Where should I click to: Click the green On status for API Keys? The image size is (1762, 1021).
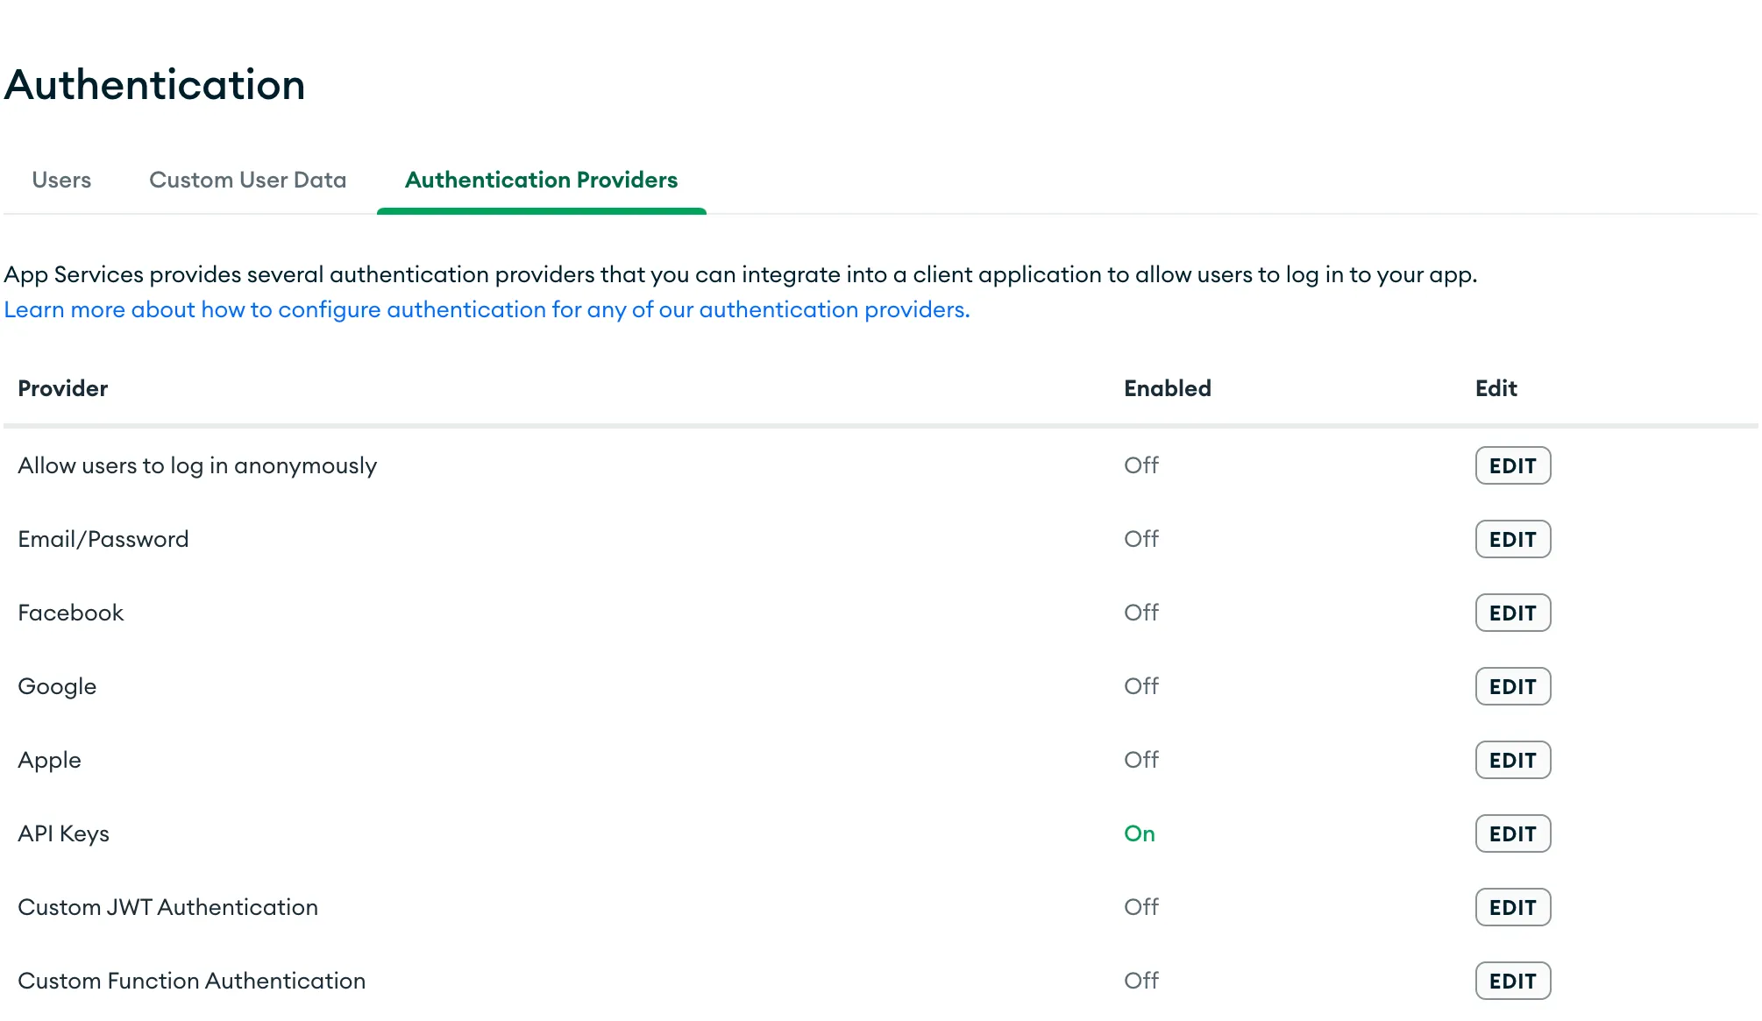1139,833
